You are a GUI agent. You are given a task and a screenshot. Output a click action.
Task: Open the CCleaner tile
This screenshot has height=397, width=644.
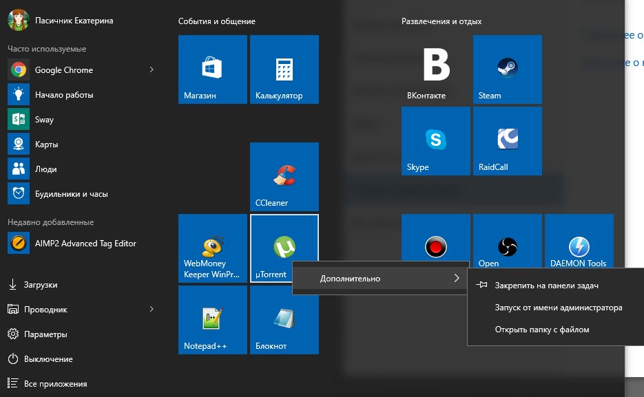click(284, 177)
